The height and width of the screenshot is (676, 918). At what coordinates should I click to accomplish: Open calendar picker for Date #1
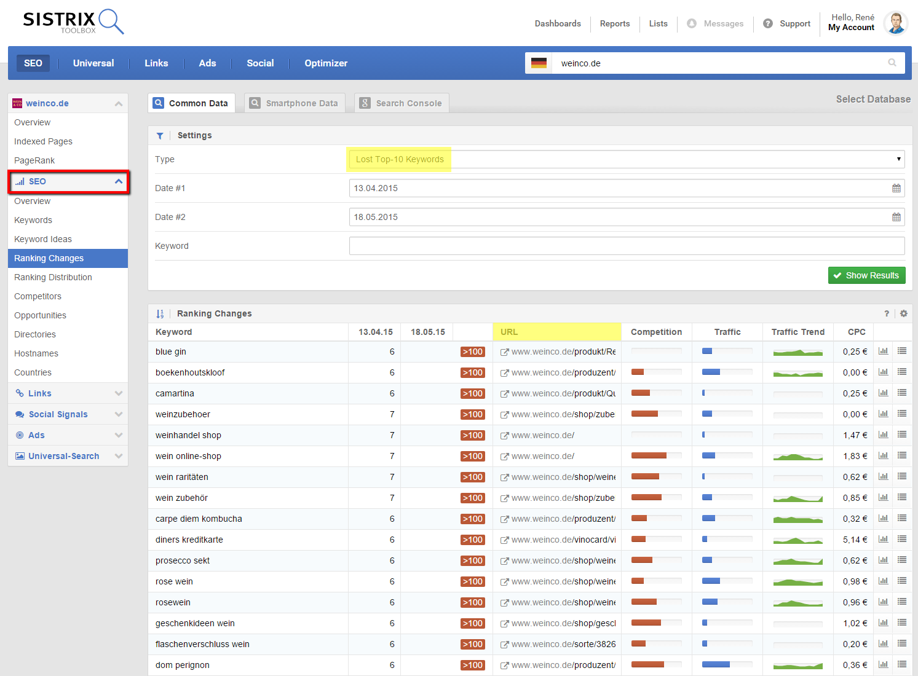click(x=896, y=188)
